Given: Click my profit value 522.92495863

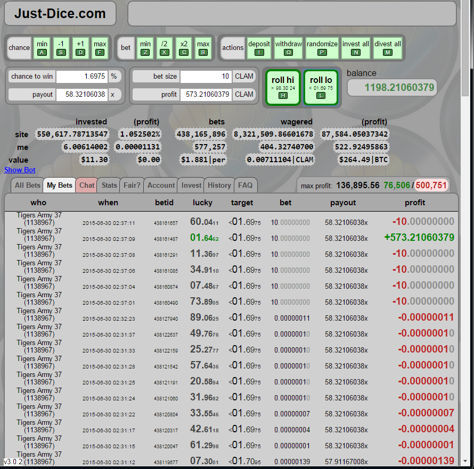Looking at the screenshot, I should [x=361, y=147].
